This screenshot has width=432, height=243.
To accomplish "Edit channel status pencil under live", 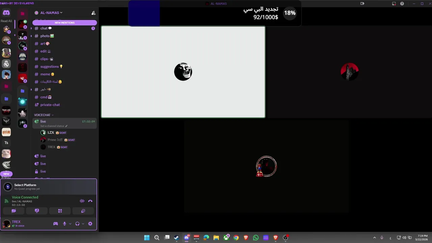I will [66, 126].
